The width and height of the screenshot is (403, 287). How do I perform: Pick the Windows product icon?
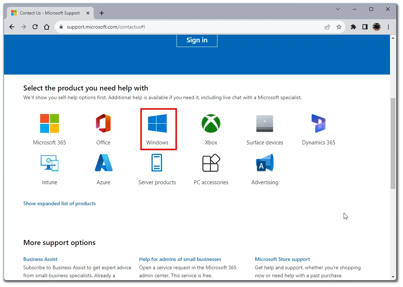point(157,123)
